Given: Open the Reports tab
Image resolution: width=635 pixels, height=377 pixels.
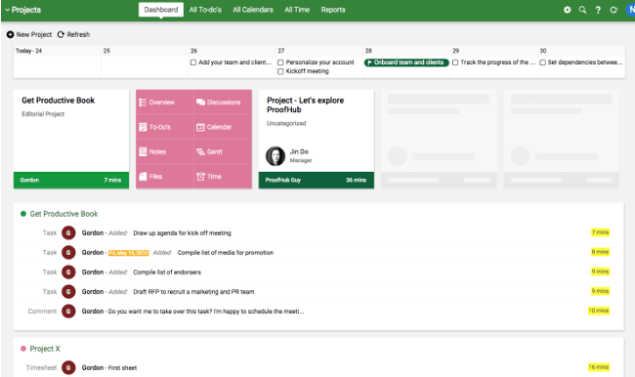Looking at the screenshot, I should coord(333,10).
